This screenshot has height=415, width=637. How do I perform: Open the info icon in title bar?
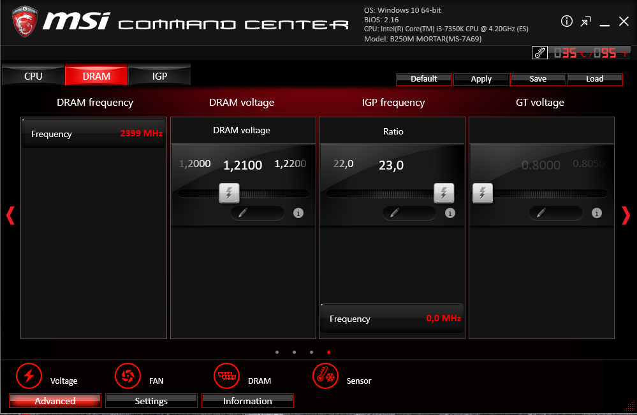(567, 21)
